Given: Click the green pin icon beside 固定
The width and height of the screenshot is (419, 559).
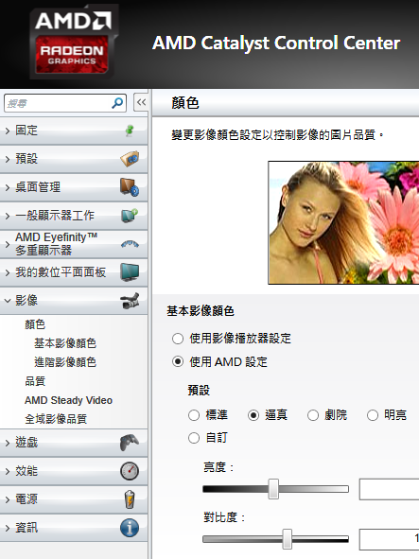Looking at the screenshot, I should tap(130, 131).
